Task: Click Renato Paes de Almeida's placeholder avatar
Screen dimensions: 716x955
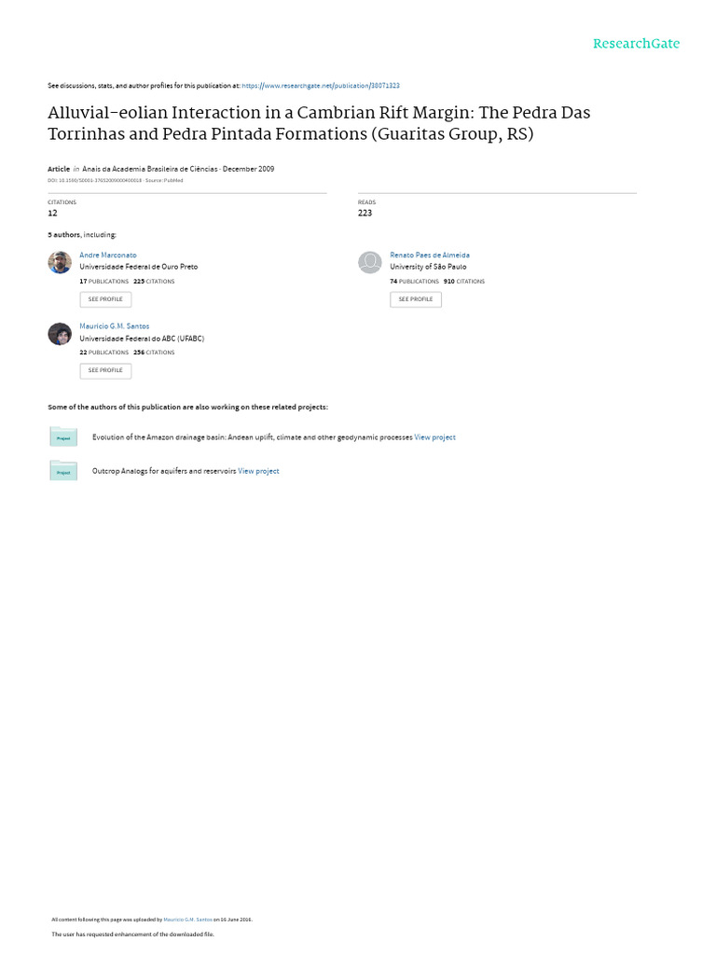Action: click(370, 262)
